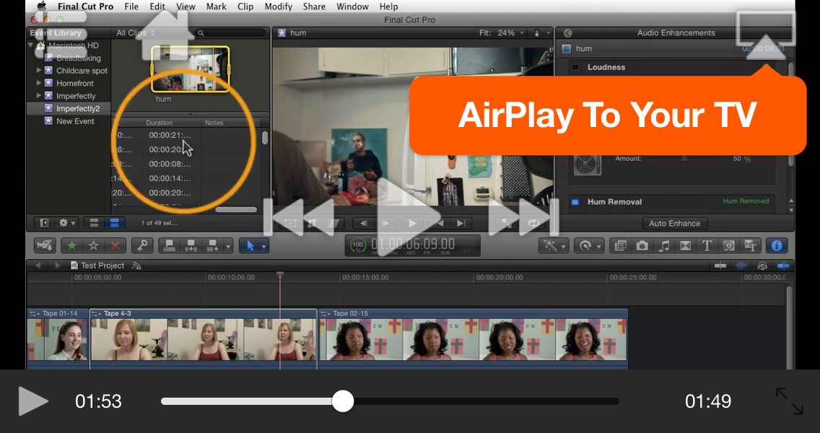Open the Photos browser camera icon

pos(642,245)
